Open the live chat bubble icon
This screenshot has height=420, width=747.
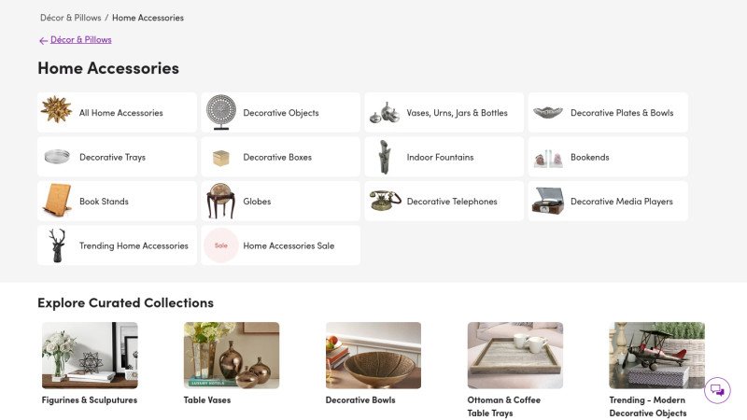(x=717, y=390)
